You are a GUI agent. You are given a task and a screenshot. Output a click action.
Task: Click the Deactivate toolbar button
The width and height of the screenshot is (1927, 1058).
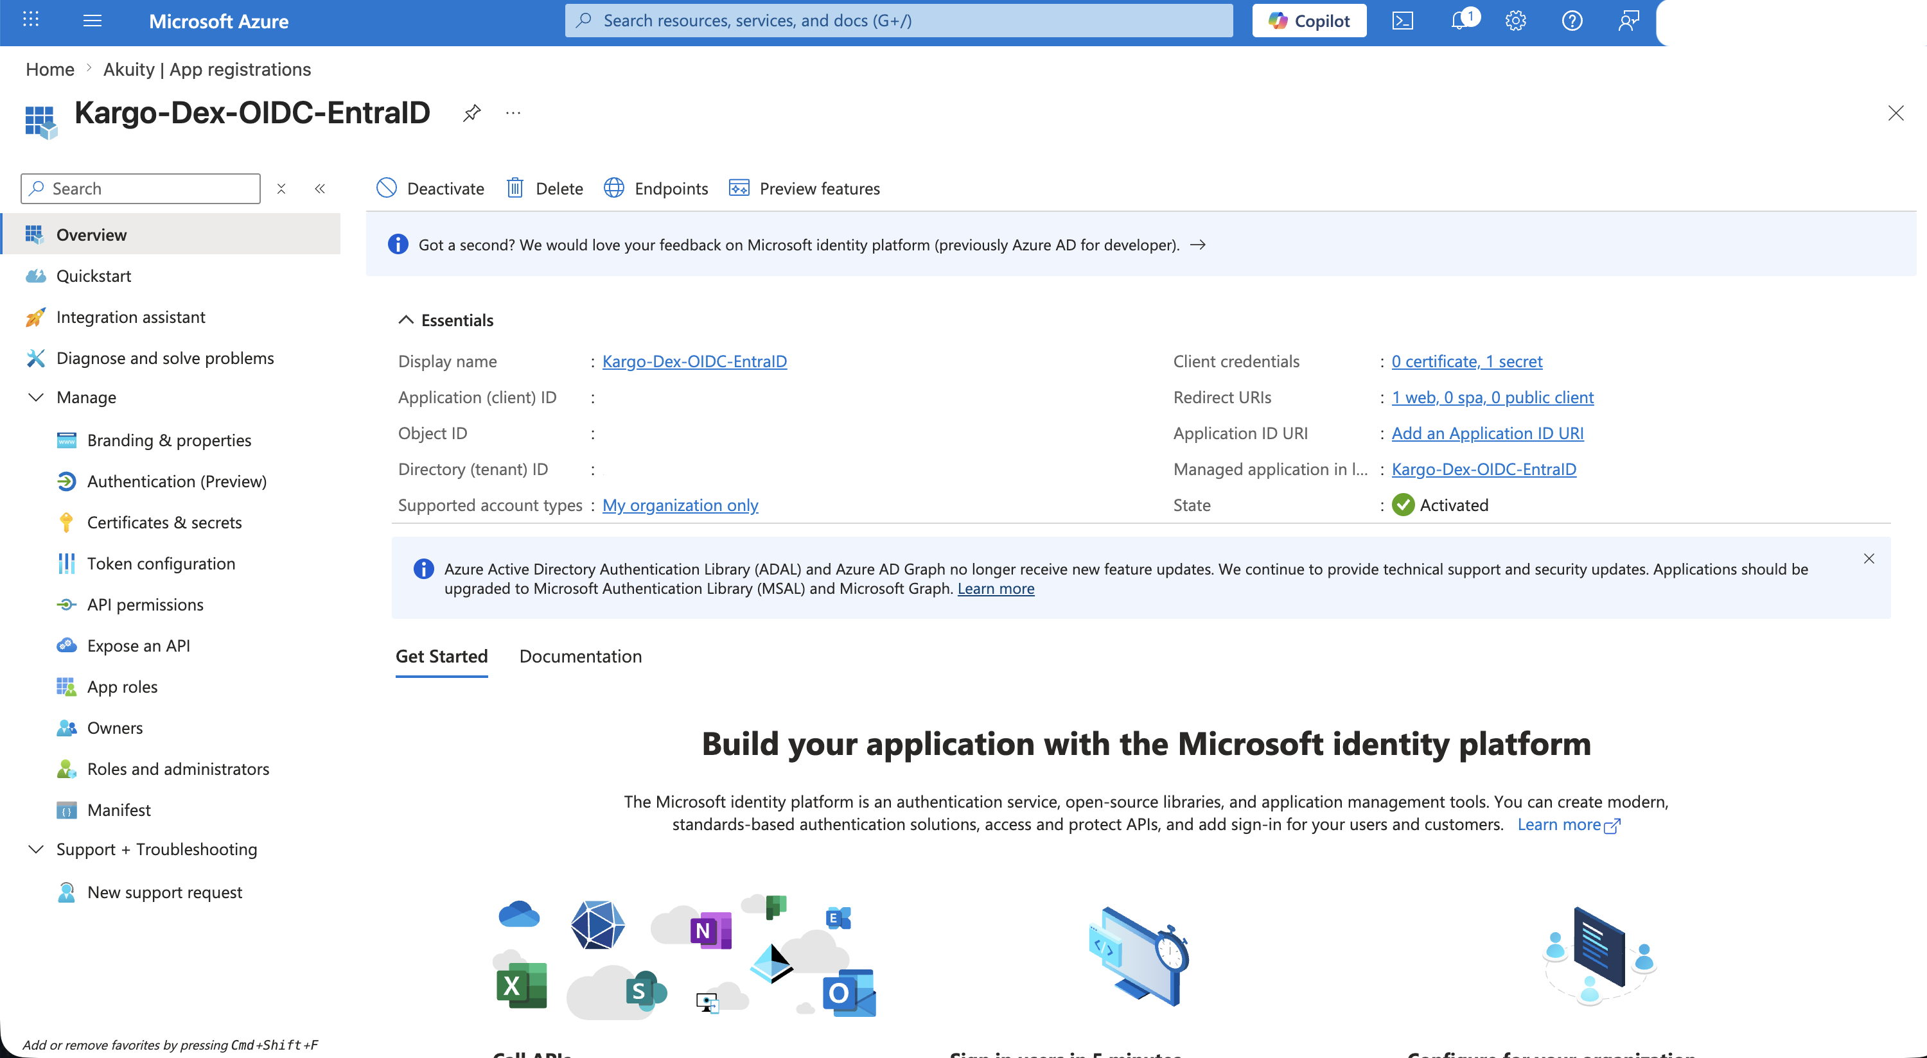(x=430, y=188)
